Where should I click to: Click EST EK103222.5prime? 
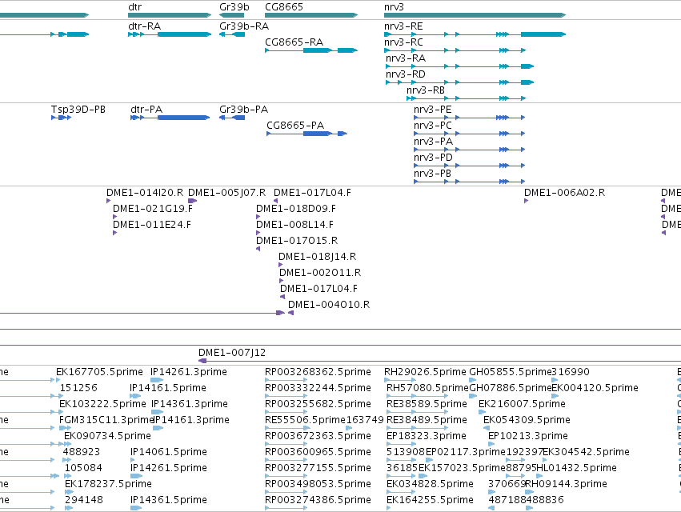(102, 404)
